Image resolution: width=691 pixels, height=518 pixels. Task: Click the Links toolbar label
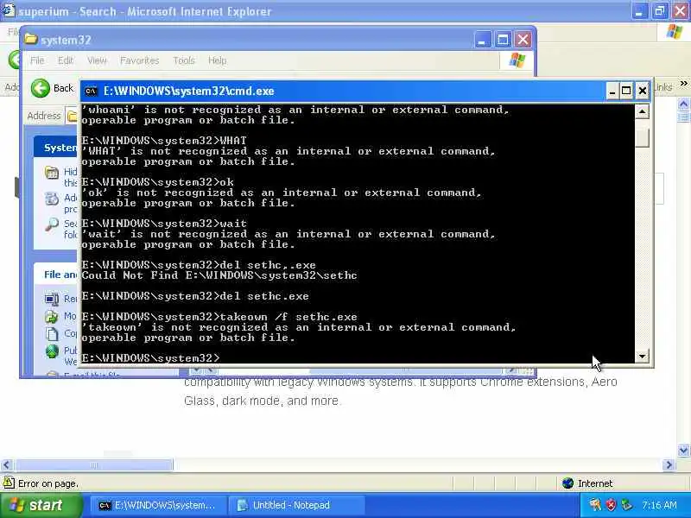pos(663,87)
